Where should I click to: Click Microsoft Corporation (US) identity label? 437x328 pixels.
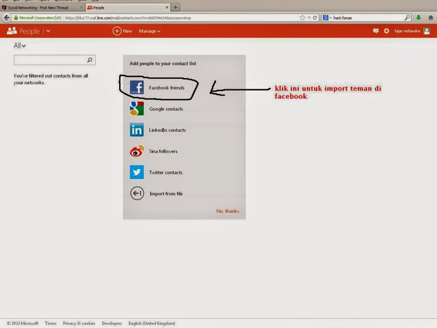[x=40, y=18]
